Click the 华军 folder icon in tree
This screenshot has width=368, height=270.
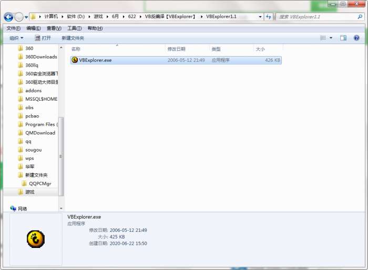coord(21,167)
